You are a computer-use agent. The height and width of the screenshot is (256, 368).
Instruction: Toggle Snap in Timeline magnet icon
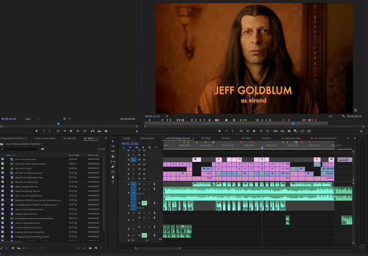point(130,148)
